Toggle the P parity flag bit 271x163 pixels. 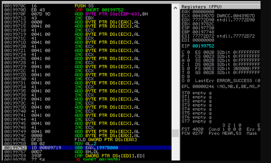(x=187, y=56)
